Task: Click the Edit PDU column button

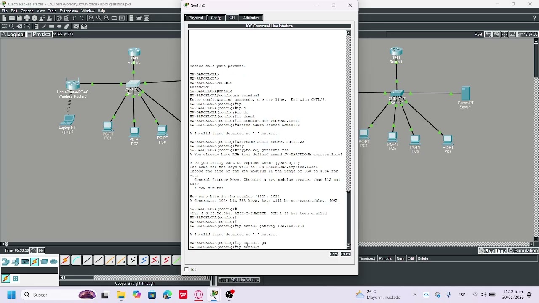Action: (411, 258)
